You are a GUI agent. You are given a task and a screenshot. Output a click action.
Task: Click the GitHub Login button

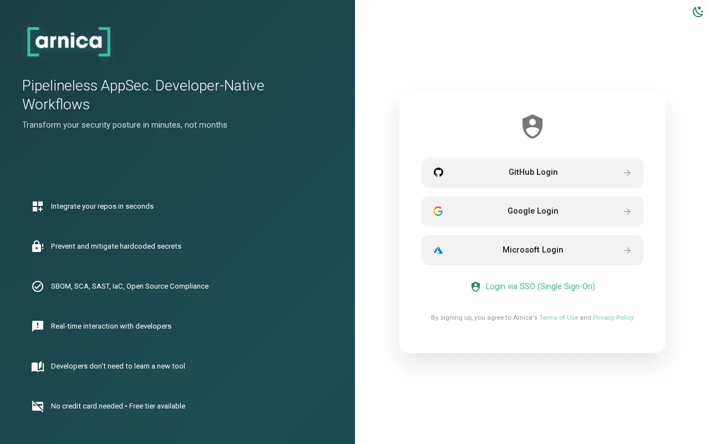(x=532, y=173)
